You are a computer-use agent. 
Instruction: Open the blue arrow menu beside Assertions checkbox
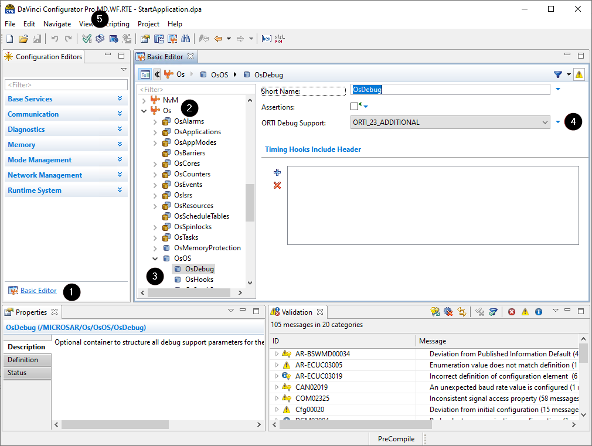pyautogui.click(x=366, y=107)
